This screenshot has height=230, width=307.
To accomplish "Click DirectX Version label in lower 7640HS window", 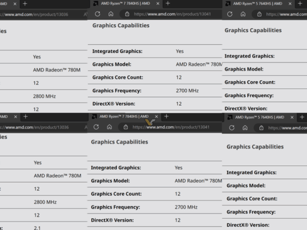I will [x=248, y=225].
